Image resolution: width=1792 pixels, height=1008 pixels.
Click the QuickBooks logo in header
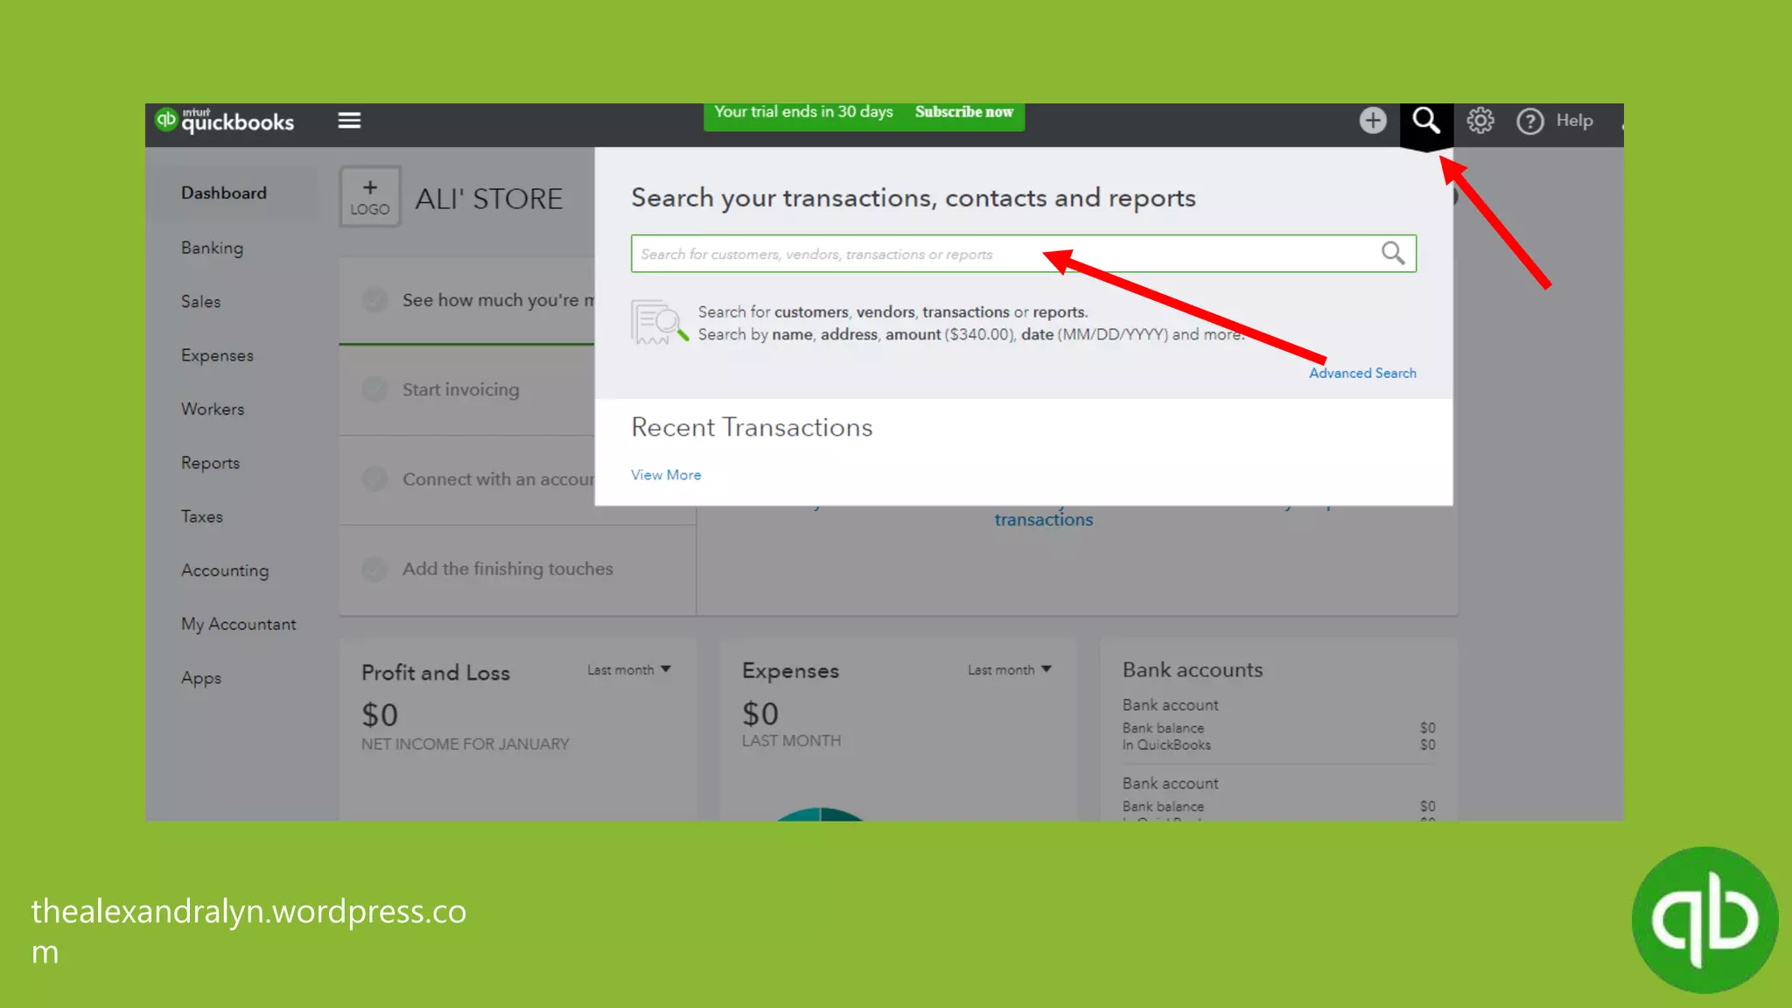[x=225, y=121]
